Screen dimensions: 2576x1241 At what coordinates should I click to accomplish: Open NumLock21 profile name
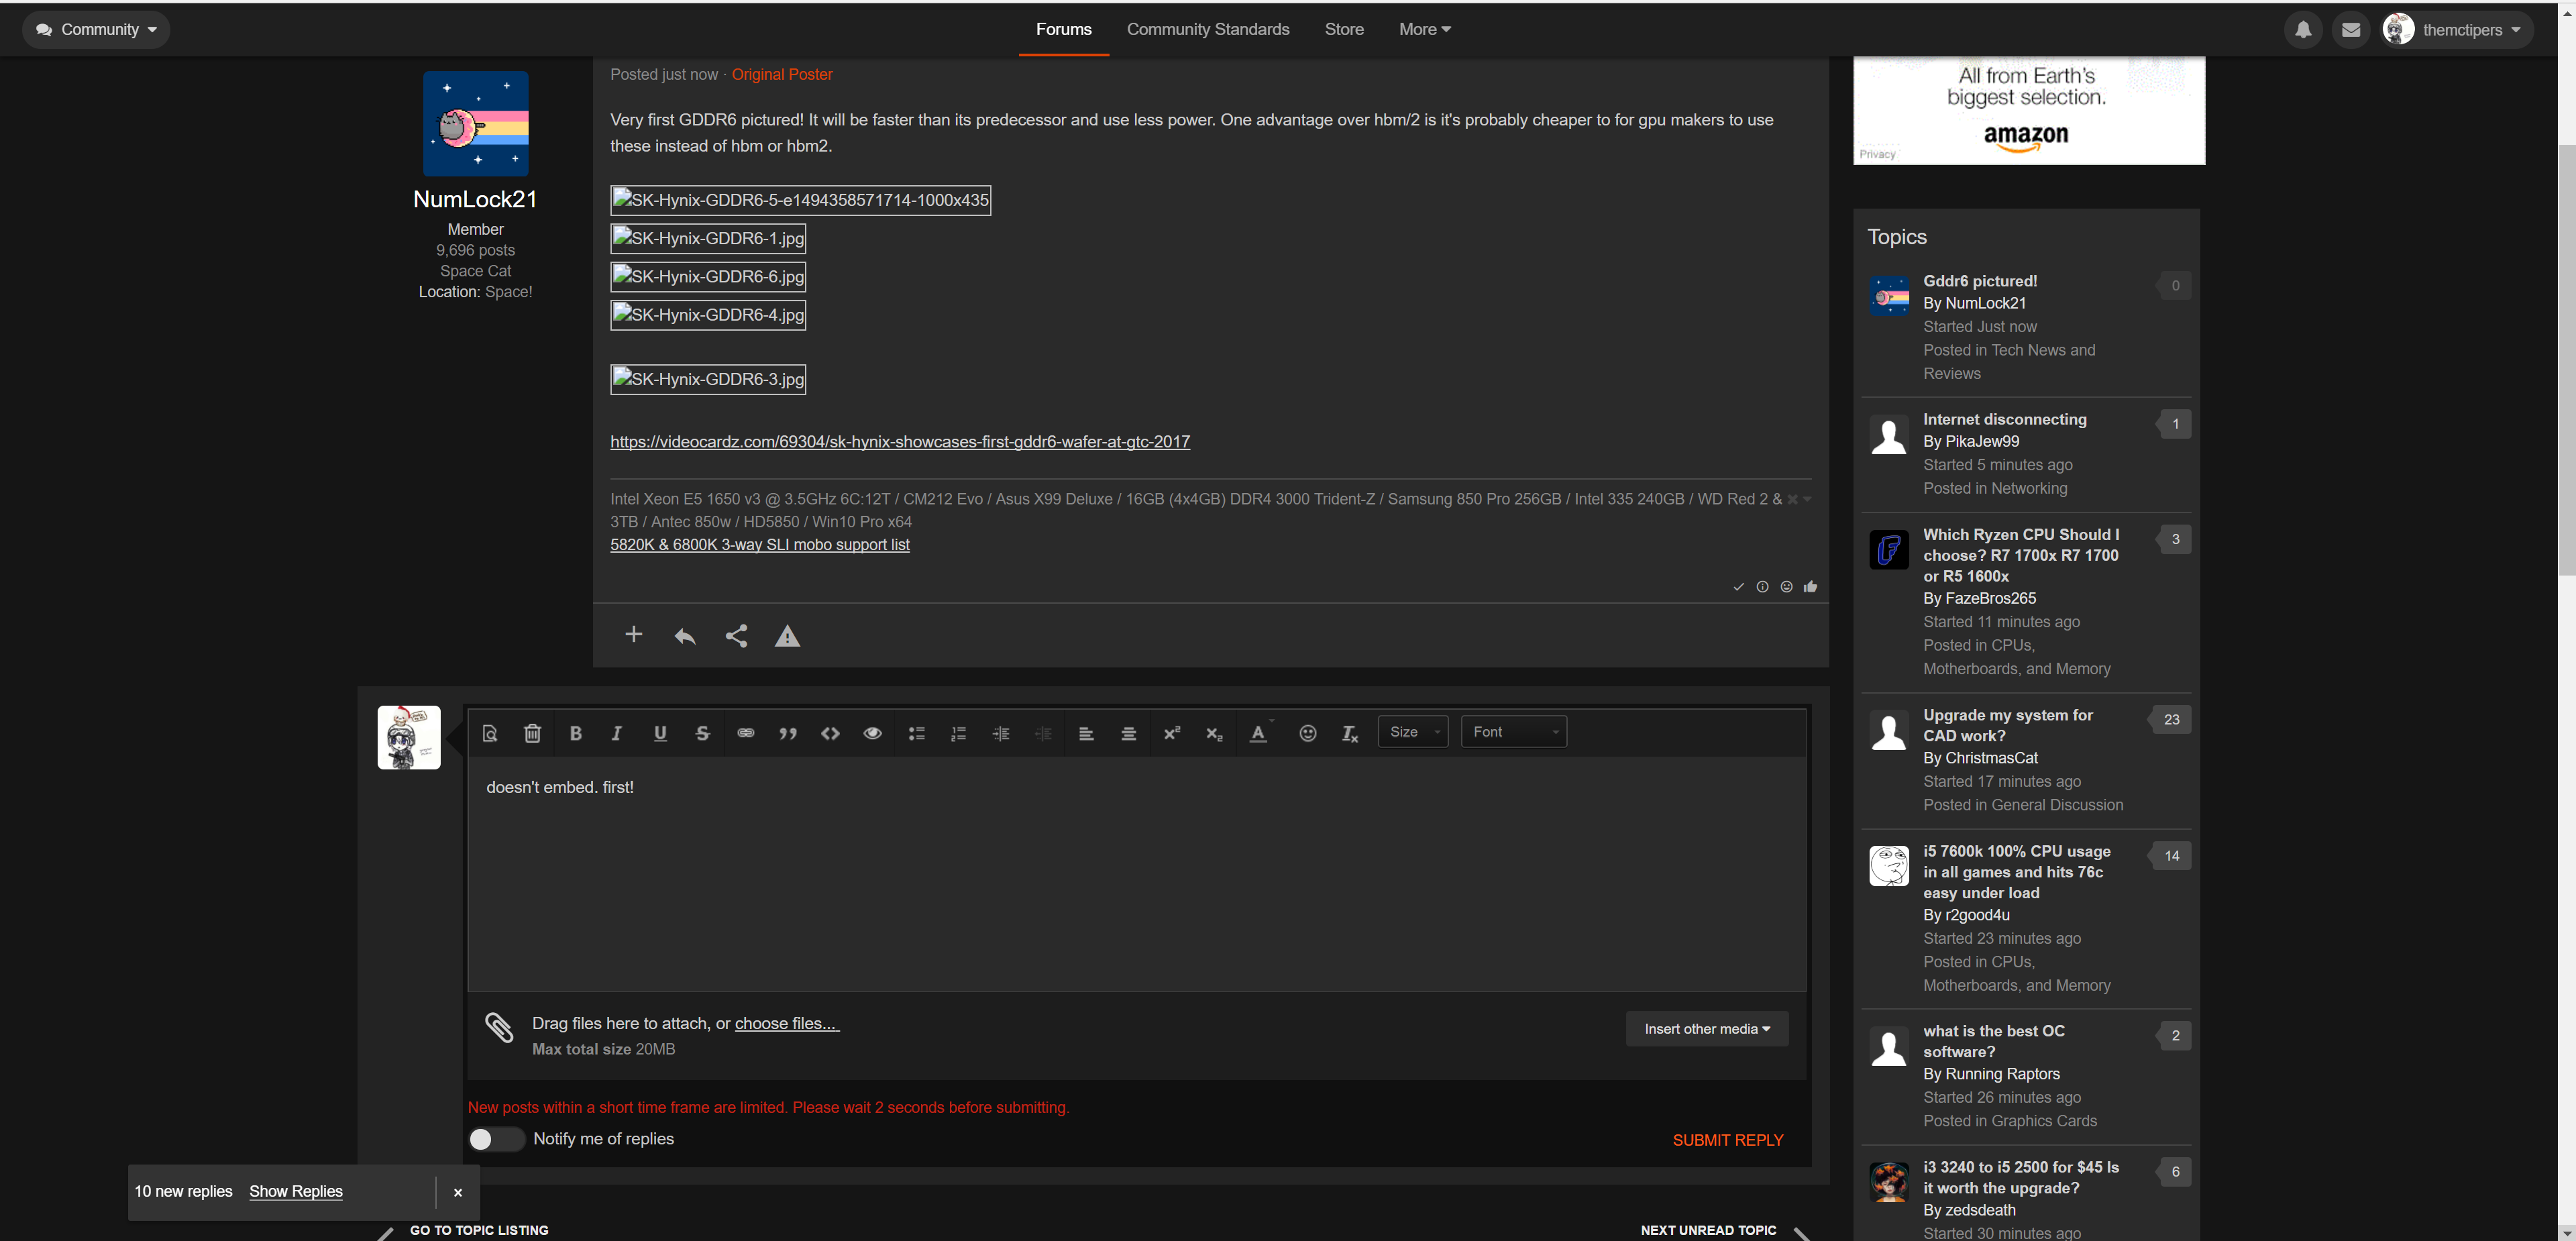pos(475,199)
